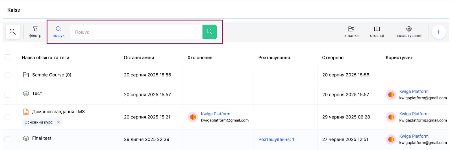Screen dimensions: 452x150
Task: Open the фільтр funnel filter
Action: (35, 32)
